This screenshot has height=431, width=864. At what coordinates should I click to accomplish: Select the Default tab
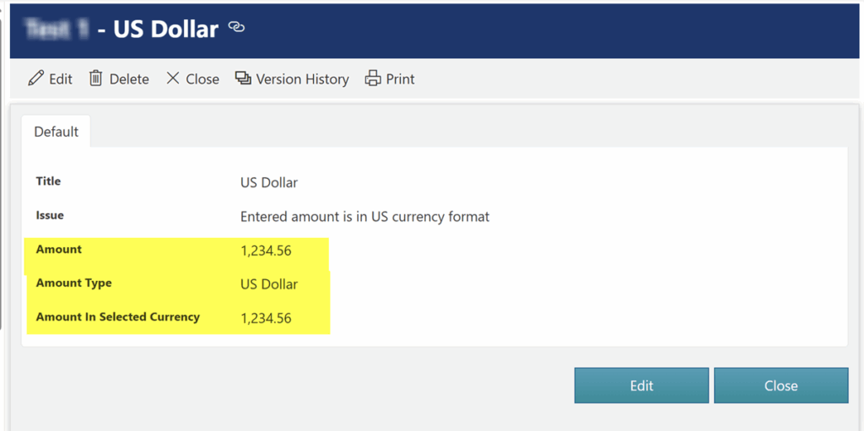coord(57,132)
